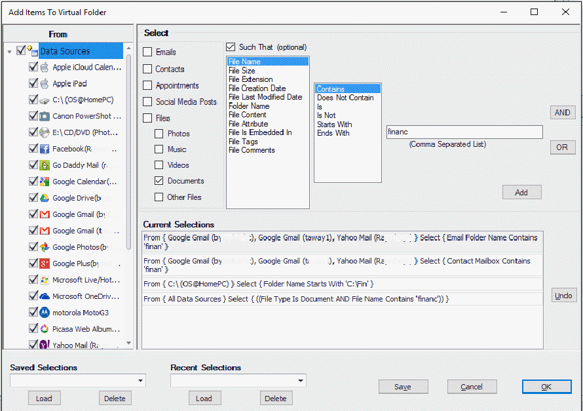
Task: Check the Photos checkbox
Action: point(159,134)
